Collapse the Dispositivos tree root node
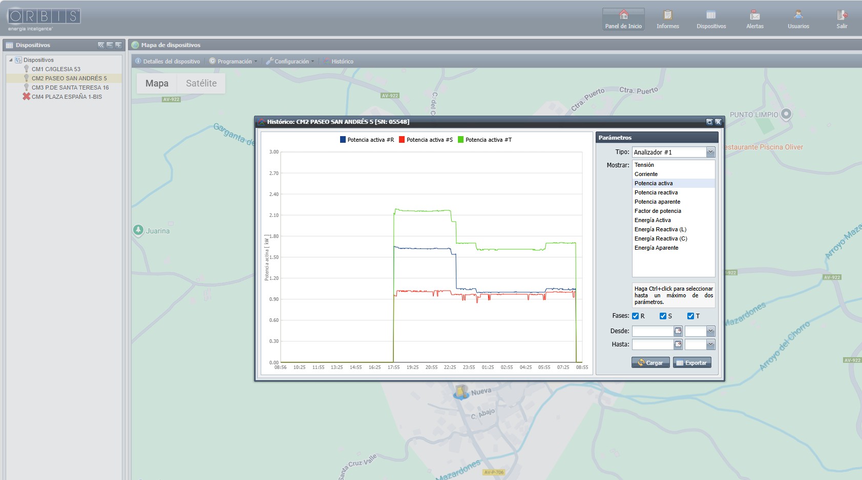This screenshot has width=862, height=480. [x=11, y=60]
